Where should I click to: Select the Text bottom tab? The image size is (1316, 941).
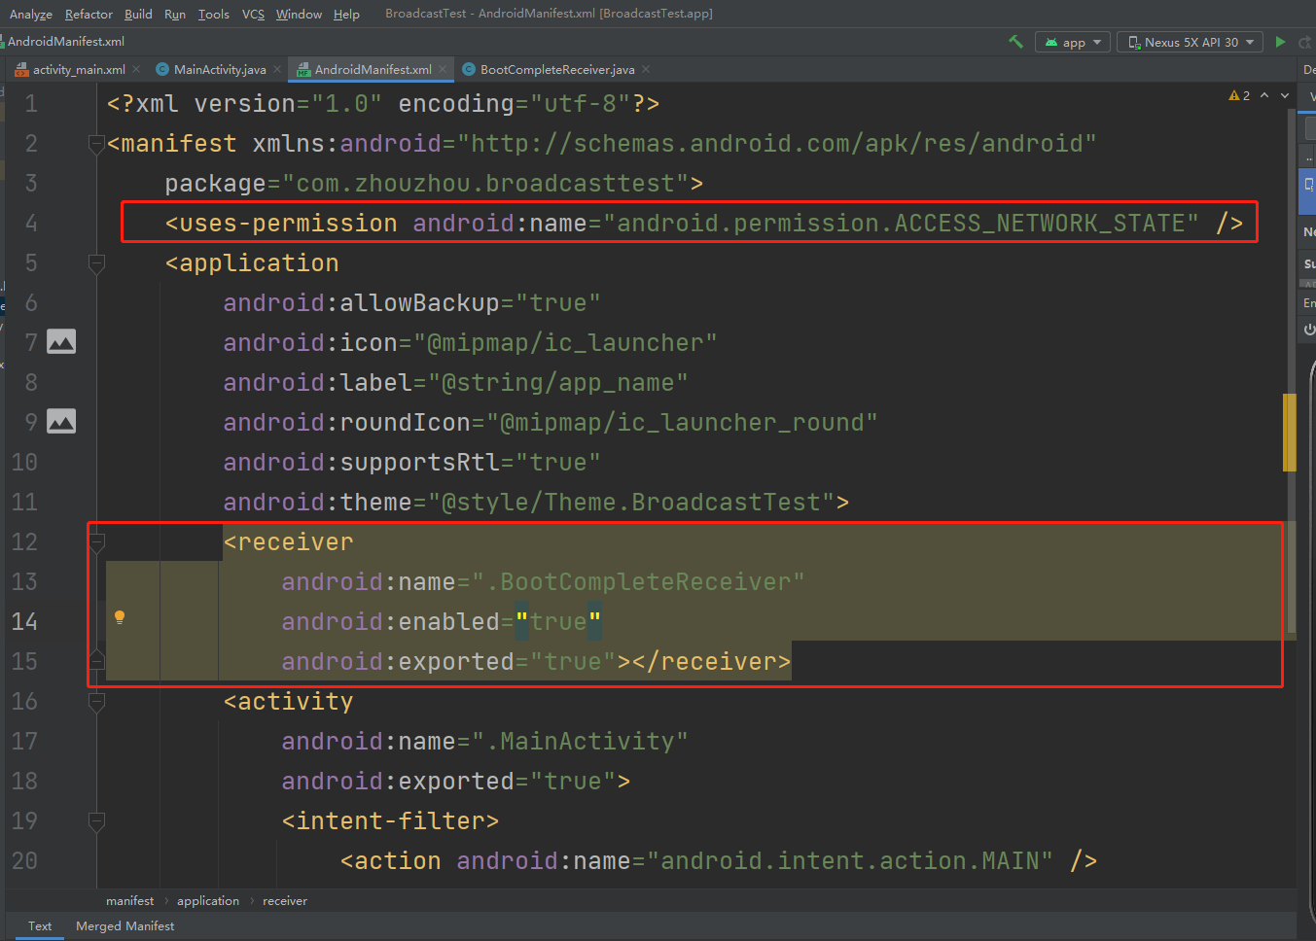(x=40, y=926)
